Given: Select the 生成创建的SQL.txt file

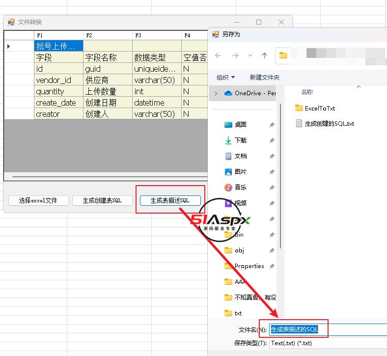Looking at the screenshot, I should 329,124.
